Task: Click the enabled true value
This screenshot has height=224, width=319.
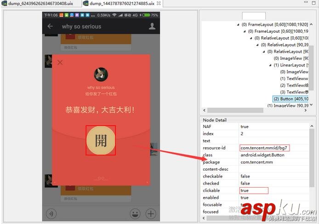Action: coord(245,197)
